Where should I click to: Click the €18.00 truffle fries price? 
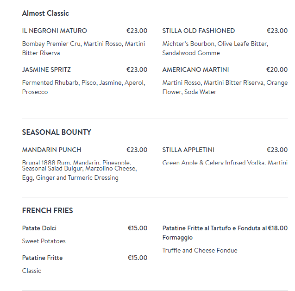[x=277, y=228]
